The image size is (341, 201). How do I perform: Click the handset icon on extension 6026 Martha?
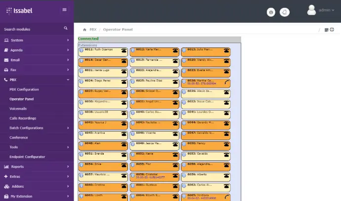point(226,82)
